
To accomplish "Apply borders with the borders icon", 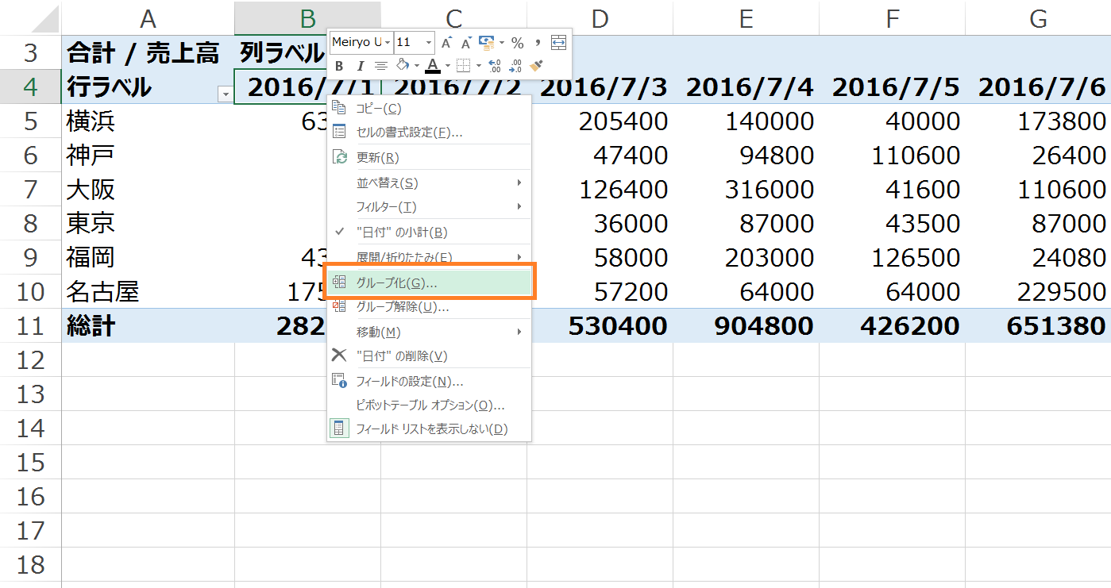I will pyautogui.click(x=463, y=66).
